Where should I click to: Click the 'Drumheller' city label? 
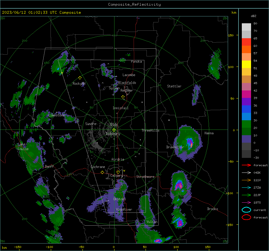(x=175, y=147)
